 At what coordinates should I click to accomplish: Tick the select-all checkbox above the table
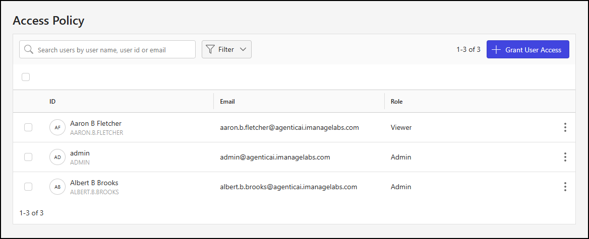point(26,77)
